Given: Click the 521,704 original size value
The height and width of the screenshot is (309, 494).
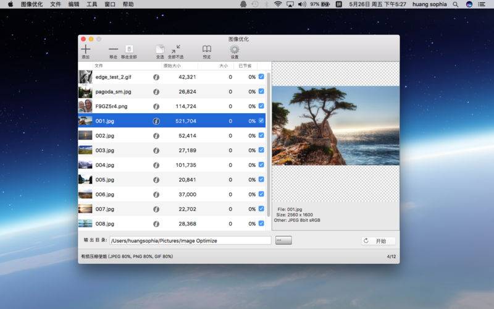Looking at the screenshot, I should [186, 121].
